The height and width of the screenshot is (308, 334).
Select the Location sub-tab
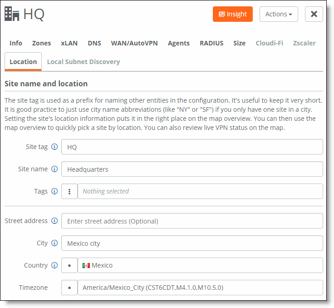(23, 62)
